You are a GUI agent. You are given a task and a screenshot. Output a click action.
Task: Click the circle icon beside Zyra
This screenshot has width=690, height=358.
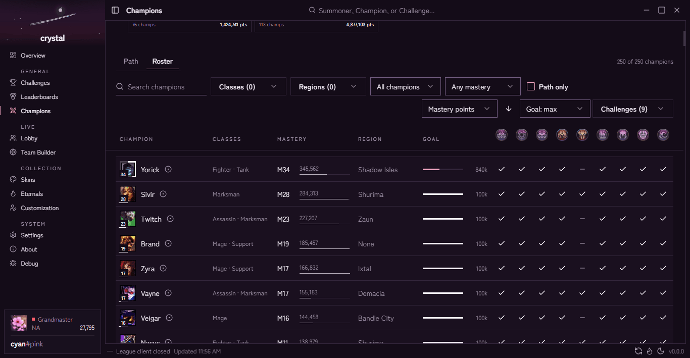(x=163, y=269)
